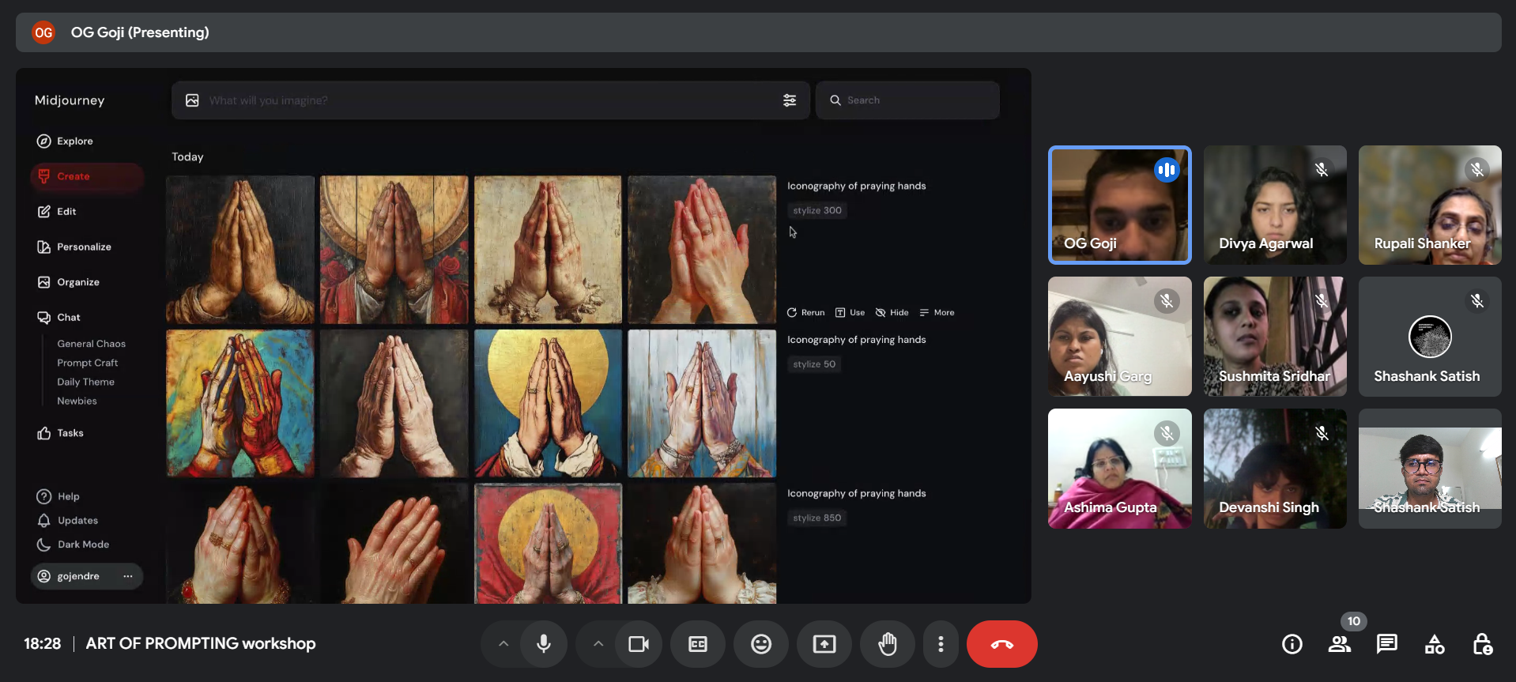Click the stylize 300 tag
This screenshot has height=682, width=1516.
[x=817, y=210]
